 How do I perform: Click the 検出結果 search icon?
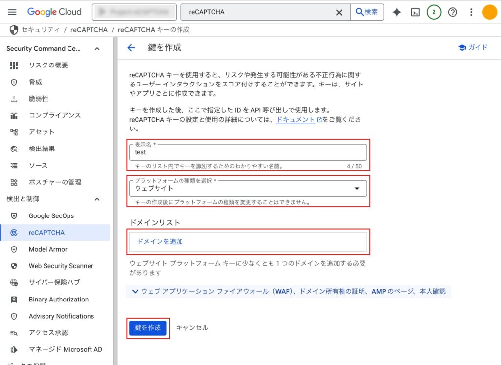[x=14, y=149]
